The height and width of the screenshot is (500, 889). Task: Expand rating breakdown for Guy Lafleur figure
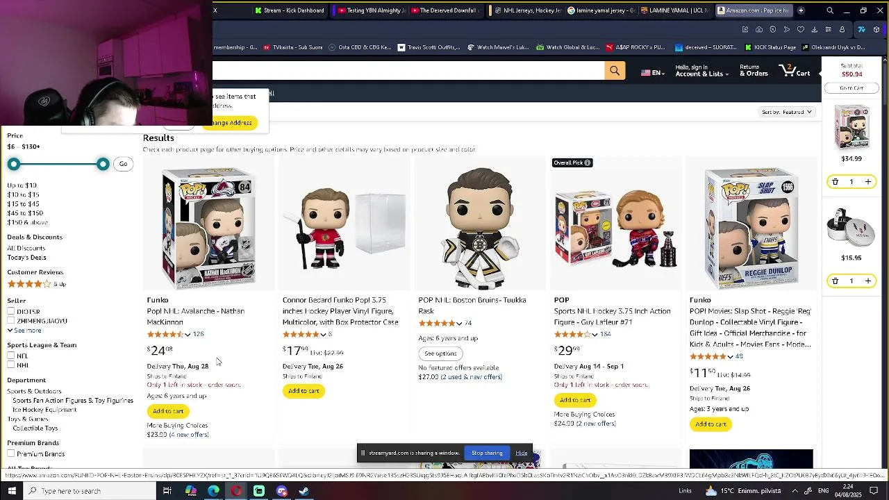[595, 335]
